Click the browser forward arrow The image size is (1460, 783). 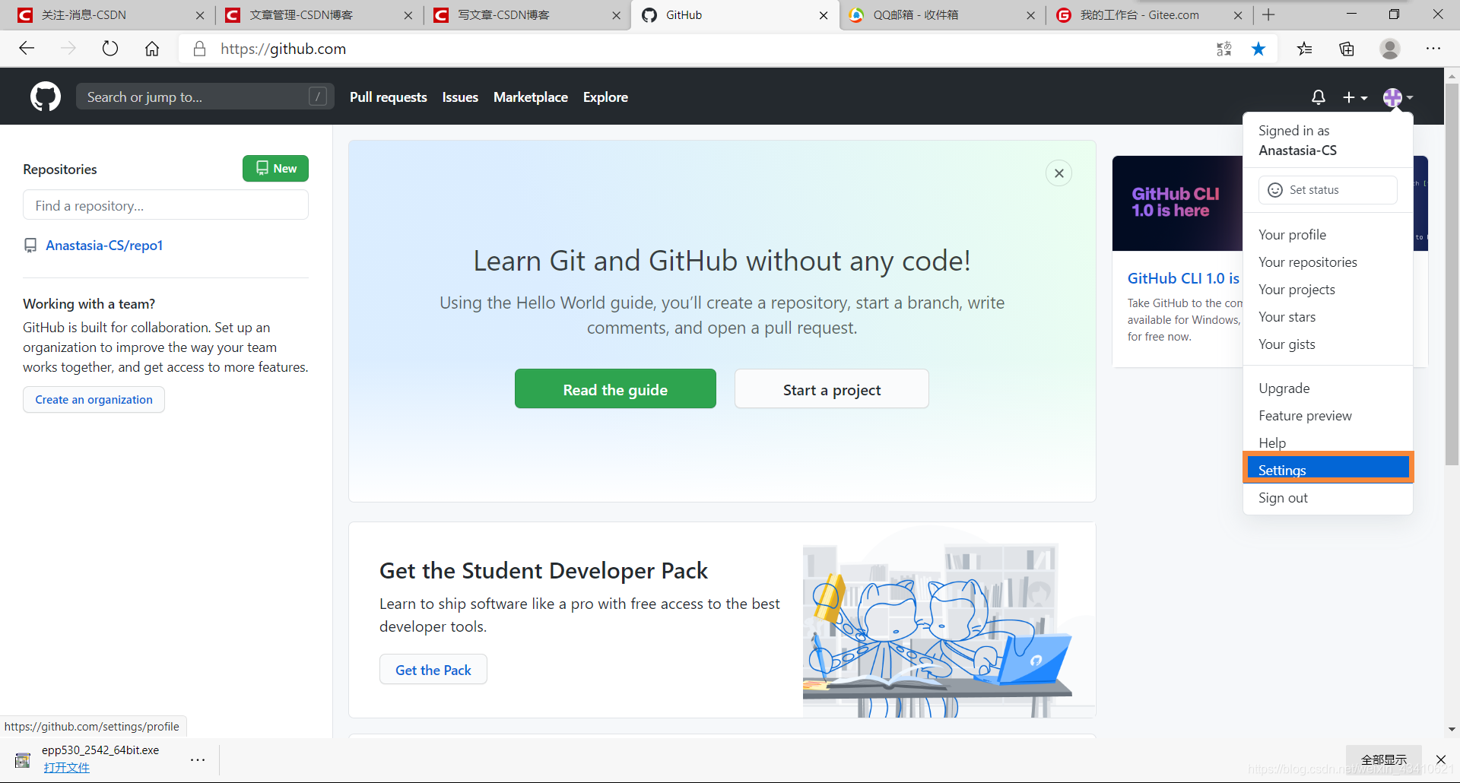click(68, 49)
